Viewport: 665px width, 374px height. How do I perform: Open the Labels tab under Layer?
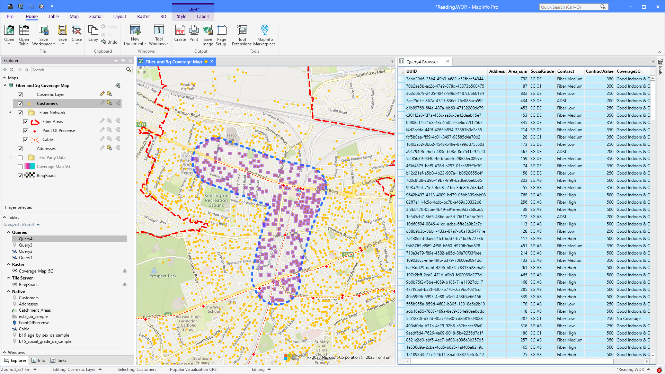203,16
